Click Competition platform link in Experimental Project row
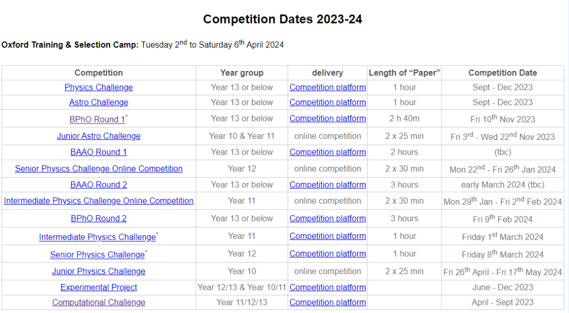Viewport: 569px width, 313px height. coord(328,287)
